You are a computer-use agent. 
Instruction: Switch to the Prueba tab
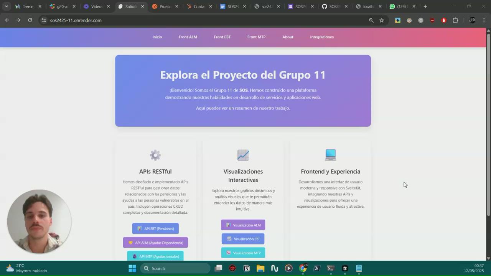[165, 7]
